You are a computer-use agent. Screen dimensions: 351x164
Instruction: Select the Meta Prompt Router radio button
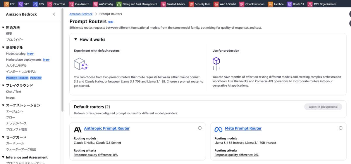point(340,128)
